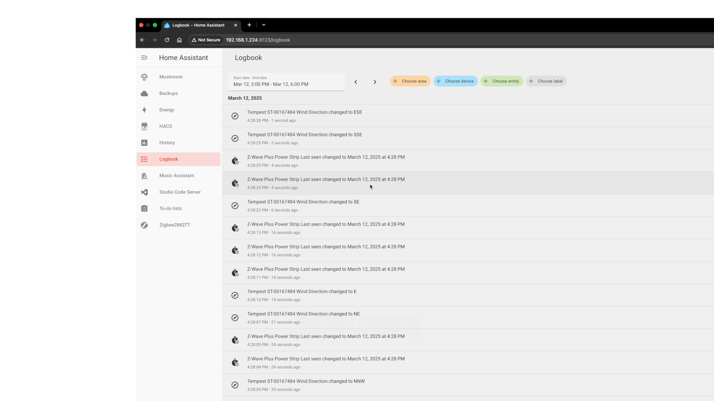Open the Mushroom dashboard
Screen dimensions: 714x401
pyautogui.click(x=178, y=77)
